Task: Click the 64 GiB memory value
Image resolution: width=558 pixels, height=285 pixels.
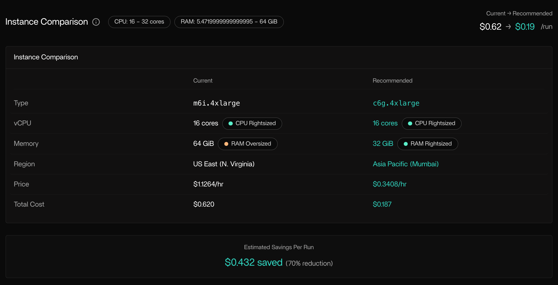Action: 204,144
